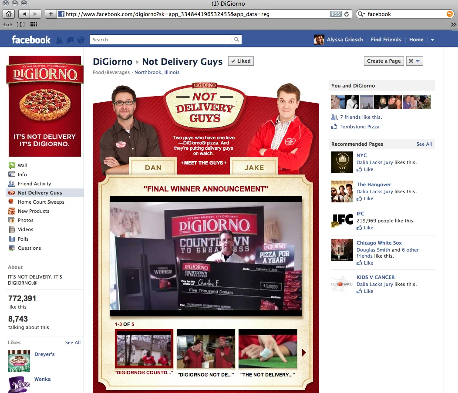Click the Polls chart icon
Screen dimensions: 458x393
(12, 239)
